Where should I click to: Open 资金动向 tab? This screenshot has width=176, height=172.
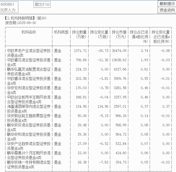pos(167,10)
